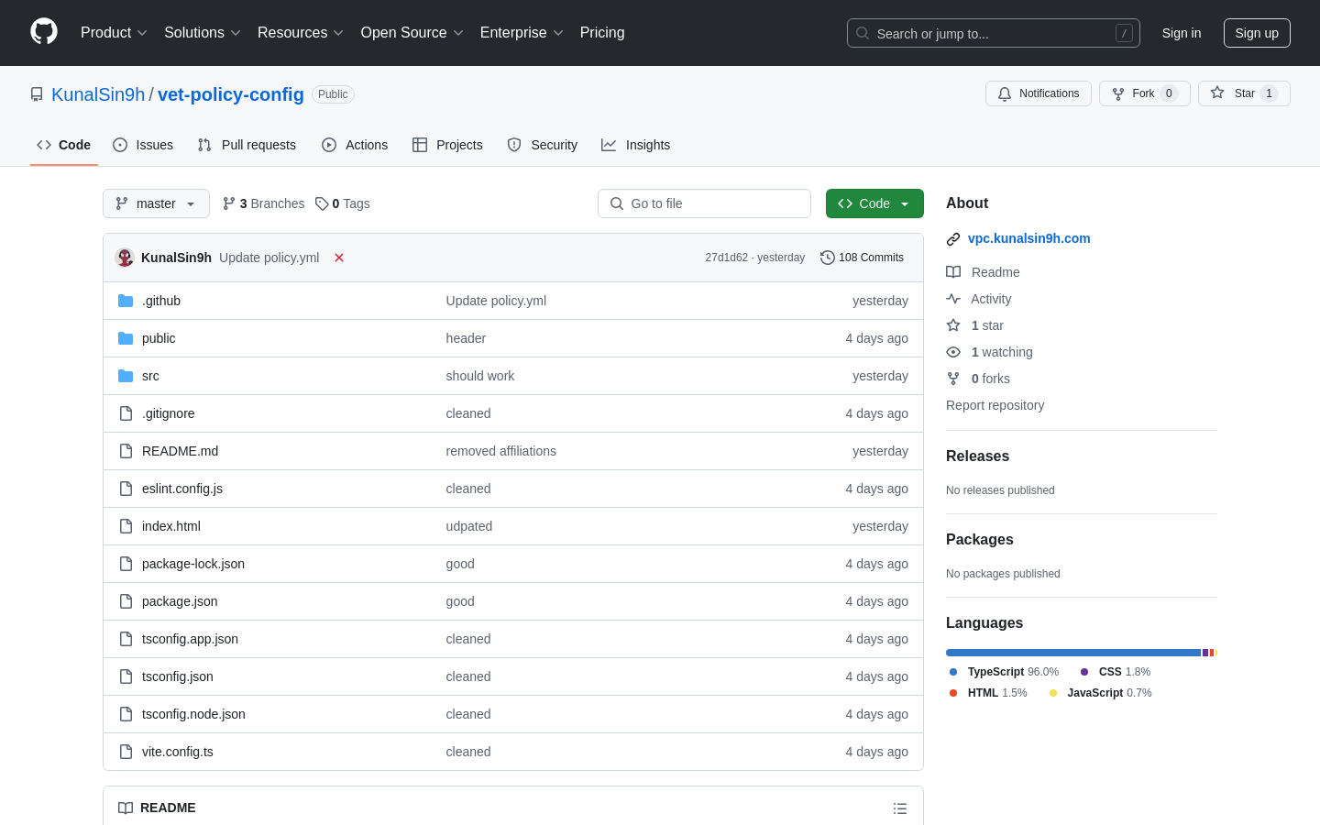Viewport: 1320px width, 825px height.
Task: Click the file icon beside README.md
Action: coord(126,451)
